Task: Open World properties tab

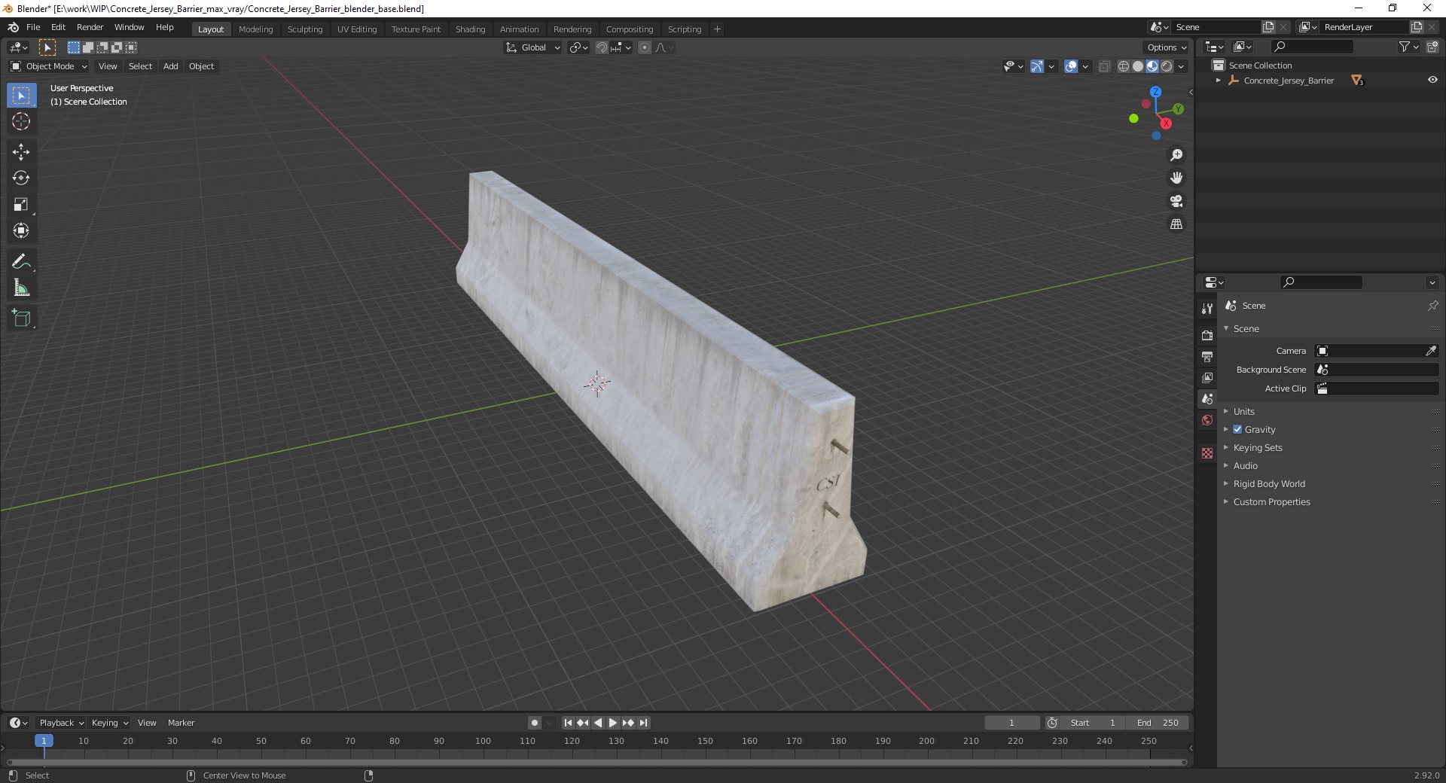Action: (1207, 420)
